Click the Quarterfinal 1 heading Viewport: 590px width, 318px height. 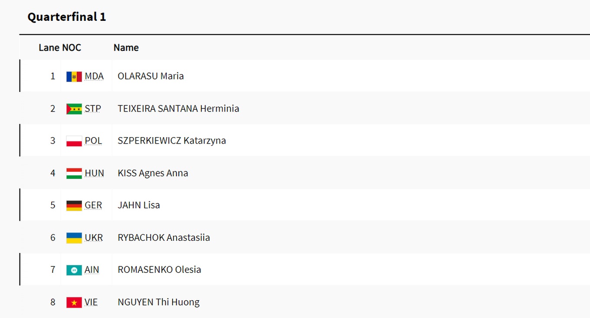coord(67,17)
